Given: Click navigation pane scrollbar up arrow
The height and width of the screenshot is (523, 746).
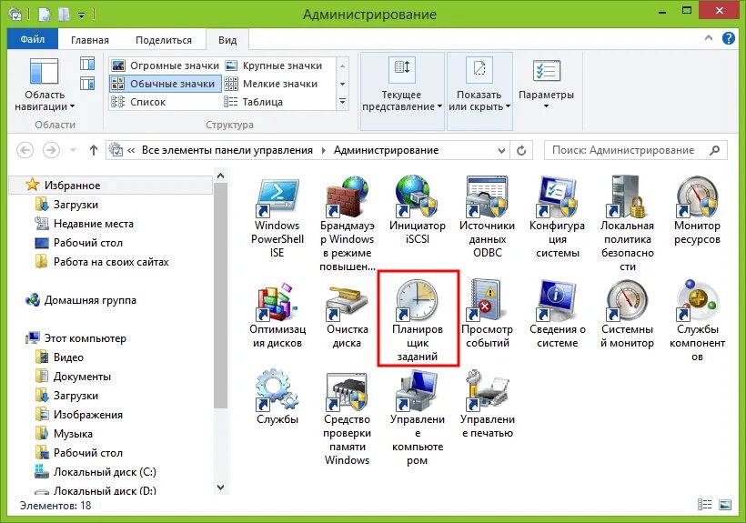Looking at the screenshot, I should 220,176.
